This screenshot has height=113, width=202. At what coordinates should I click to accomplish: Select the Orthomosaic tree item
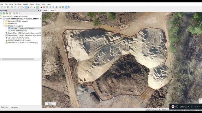point(23,43)
